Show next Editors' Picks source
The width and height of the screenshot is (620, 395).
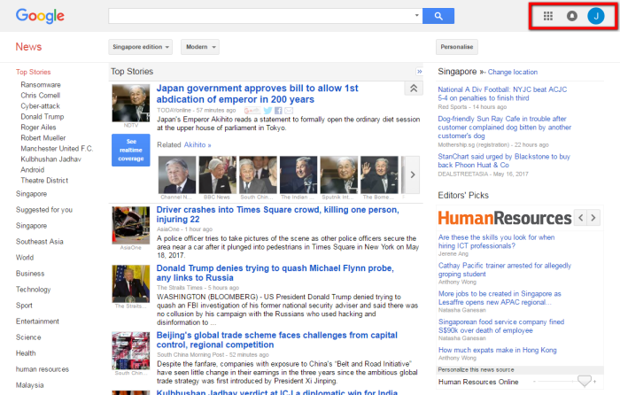(x=593, y=218)
